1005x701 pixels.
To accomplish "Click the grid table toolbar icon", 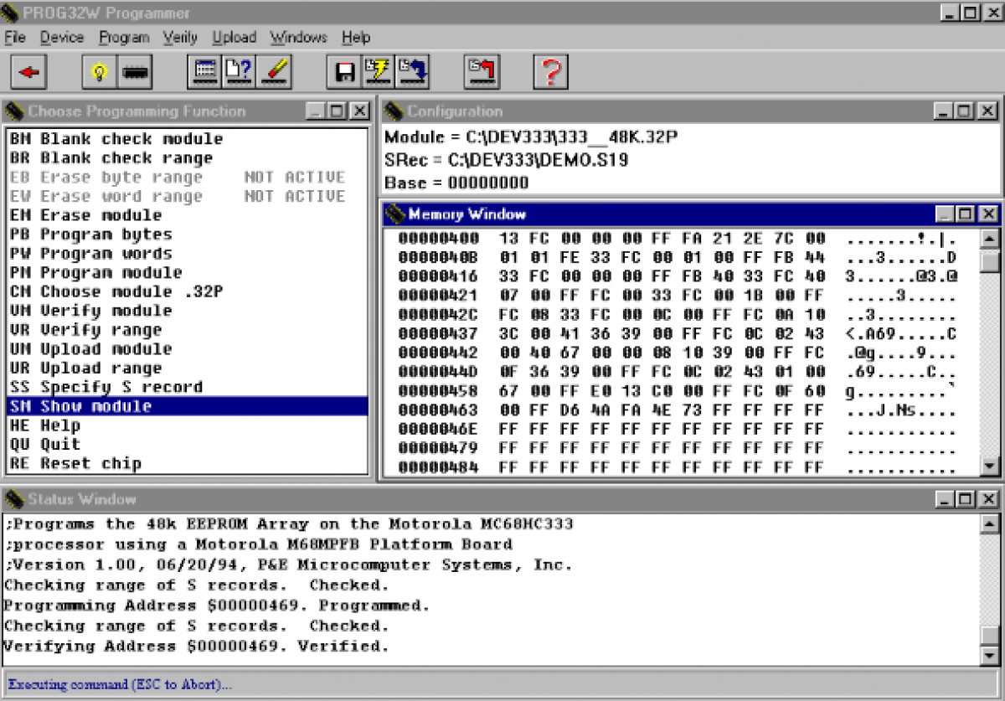I will click(x=204, y=72).
